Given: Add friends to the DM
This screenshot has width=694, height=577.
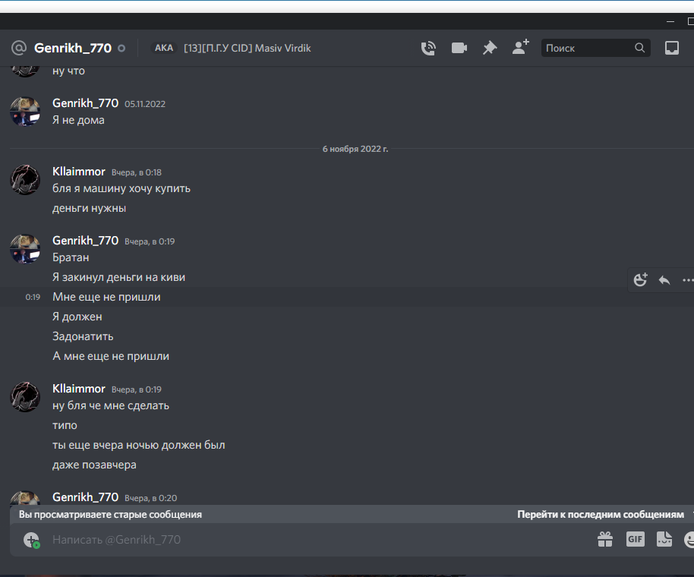Looking at the screenshot, I should [521, 47].
